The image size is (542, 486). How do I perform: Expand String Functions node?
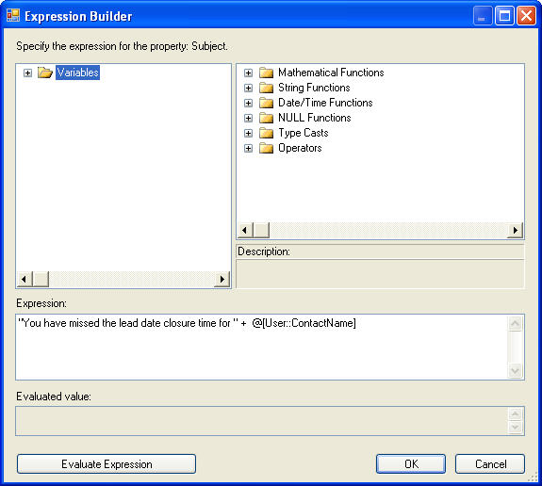(x=248, y=88)
